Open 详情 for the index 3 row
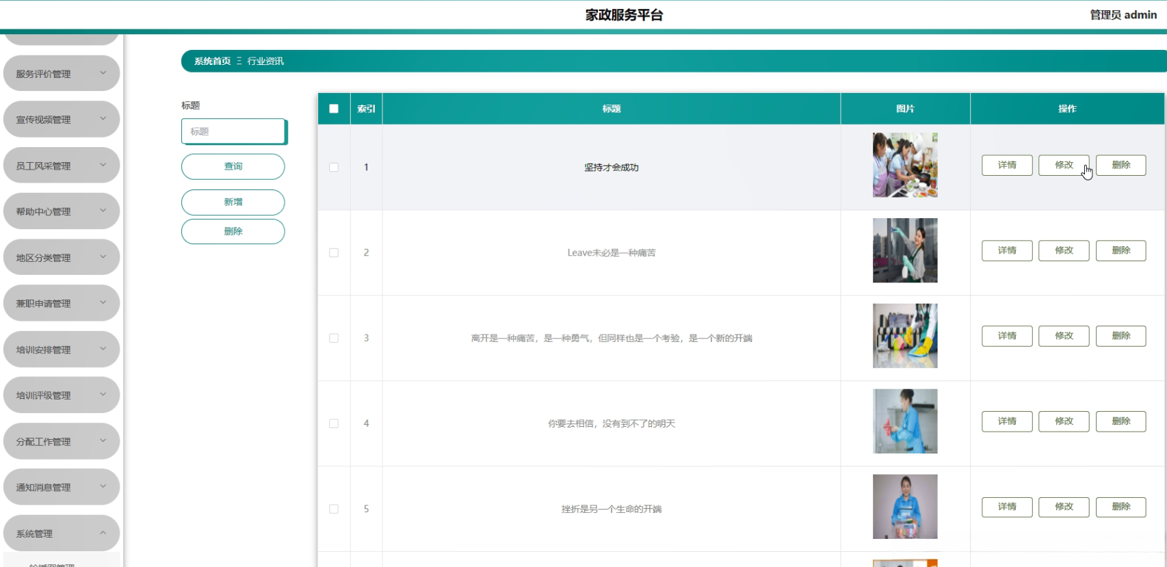This screenshot has width=1167, height=567. pyautogui.click(x=1007, y=336)
